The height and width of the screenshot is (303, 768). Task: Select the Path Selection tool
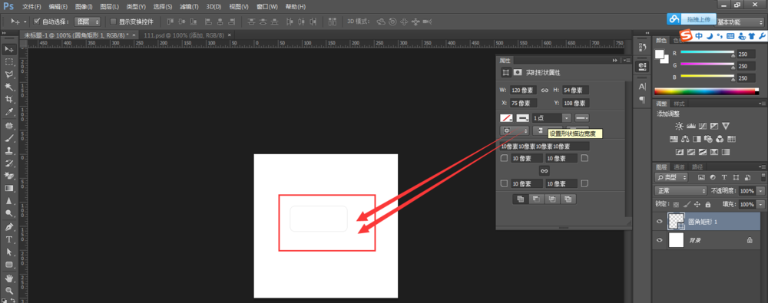[x=8, y=252]
